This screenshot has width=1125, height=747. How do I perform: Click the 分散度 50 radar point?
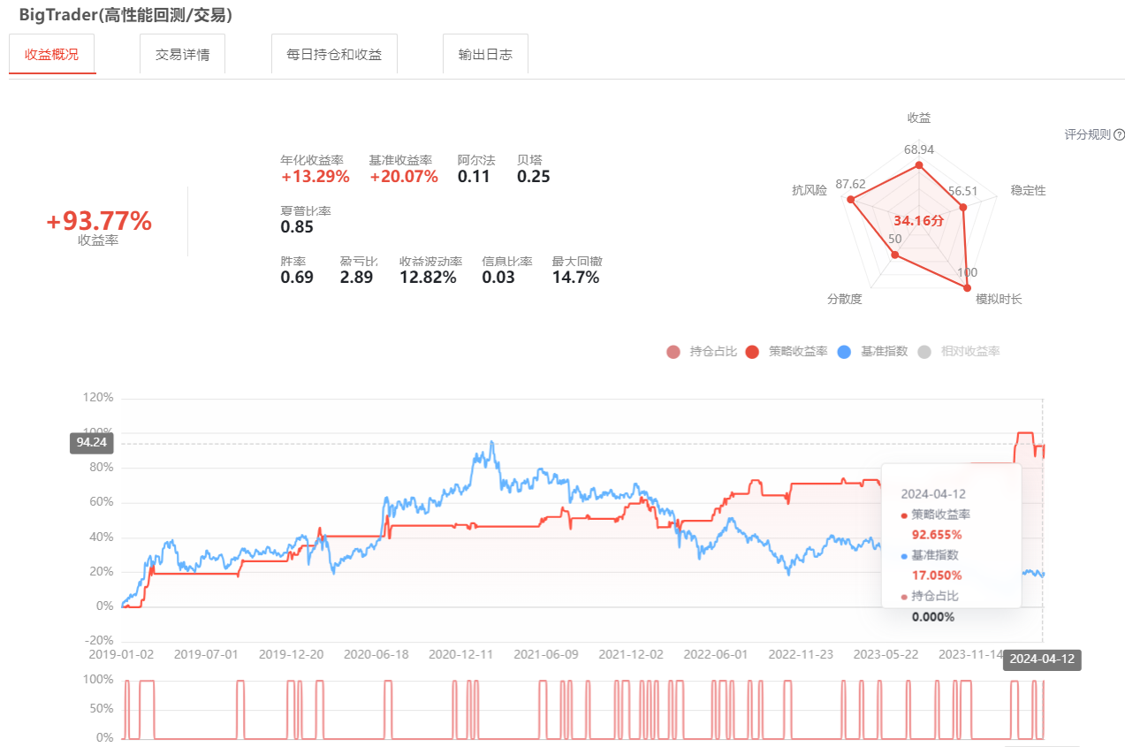coord(895,255)
